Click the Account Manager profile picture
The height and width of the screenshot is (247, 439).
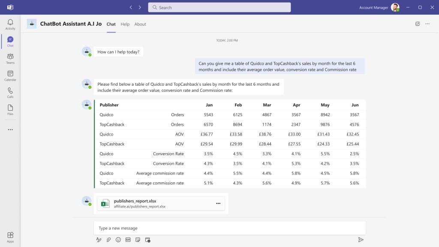(x=395, y=7)
